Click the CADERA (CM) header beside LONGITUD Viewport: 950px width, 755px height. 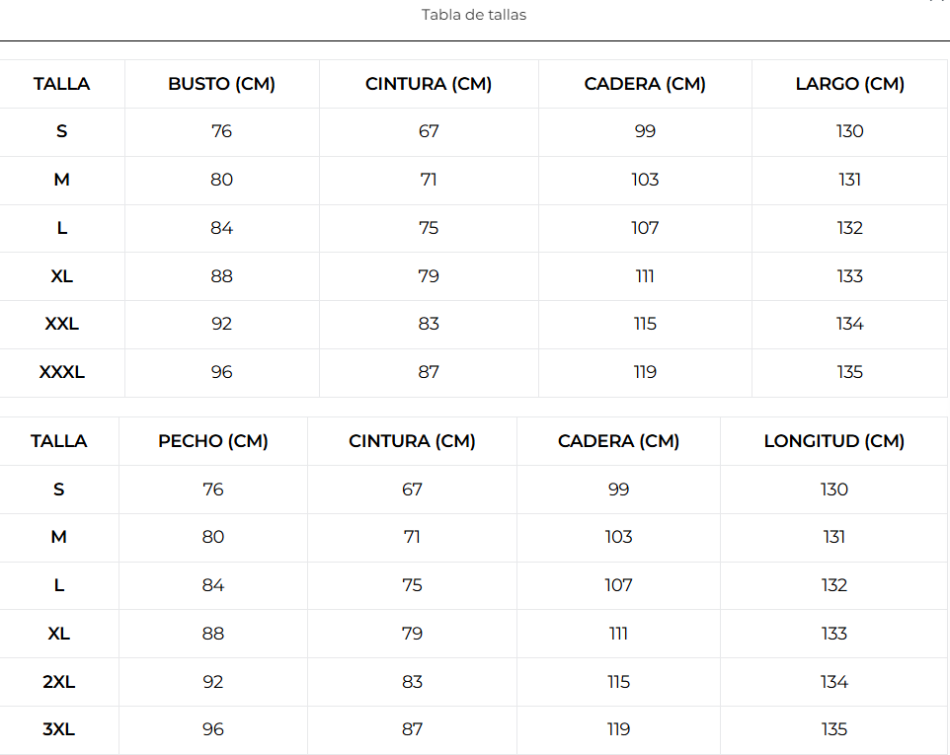click(x=618, y=441)
